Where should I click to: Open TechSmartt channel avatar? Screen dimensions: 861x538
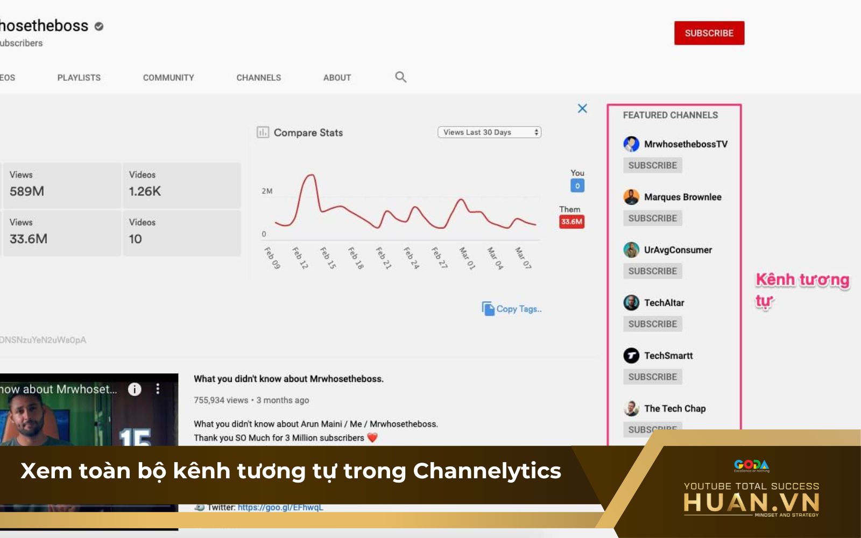coord(631,356)
